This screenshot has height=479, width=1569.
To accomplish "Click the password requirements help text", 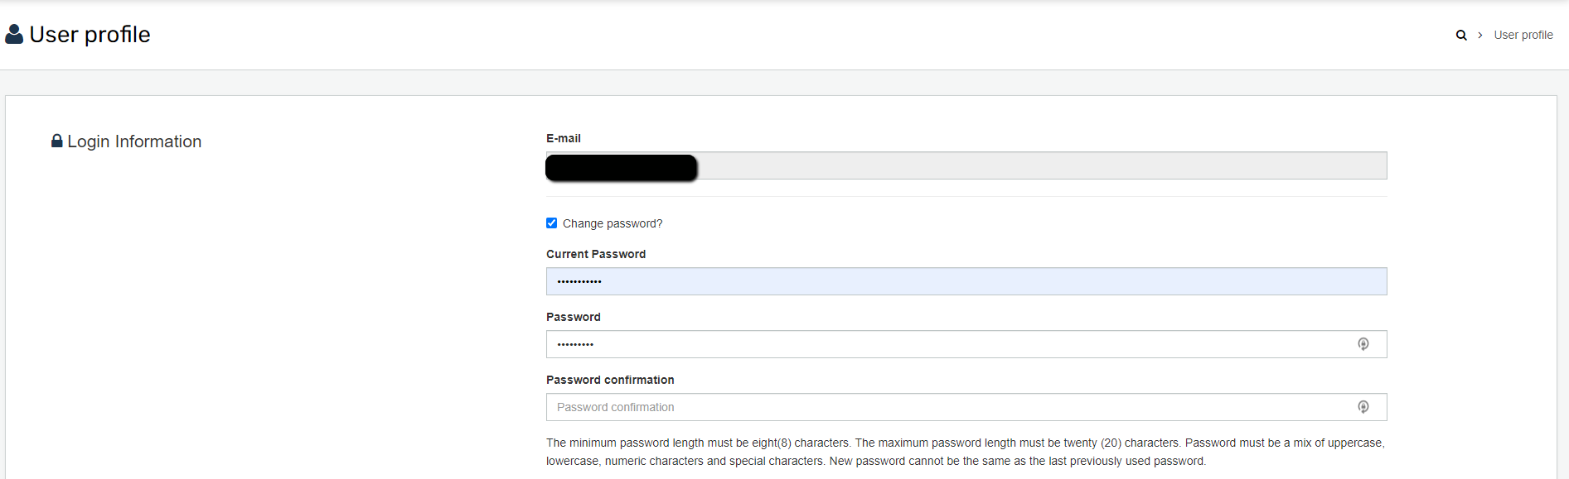I will [966, 452].
